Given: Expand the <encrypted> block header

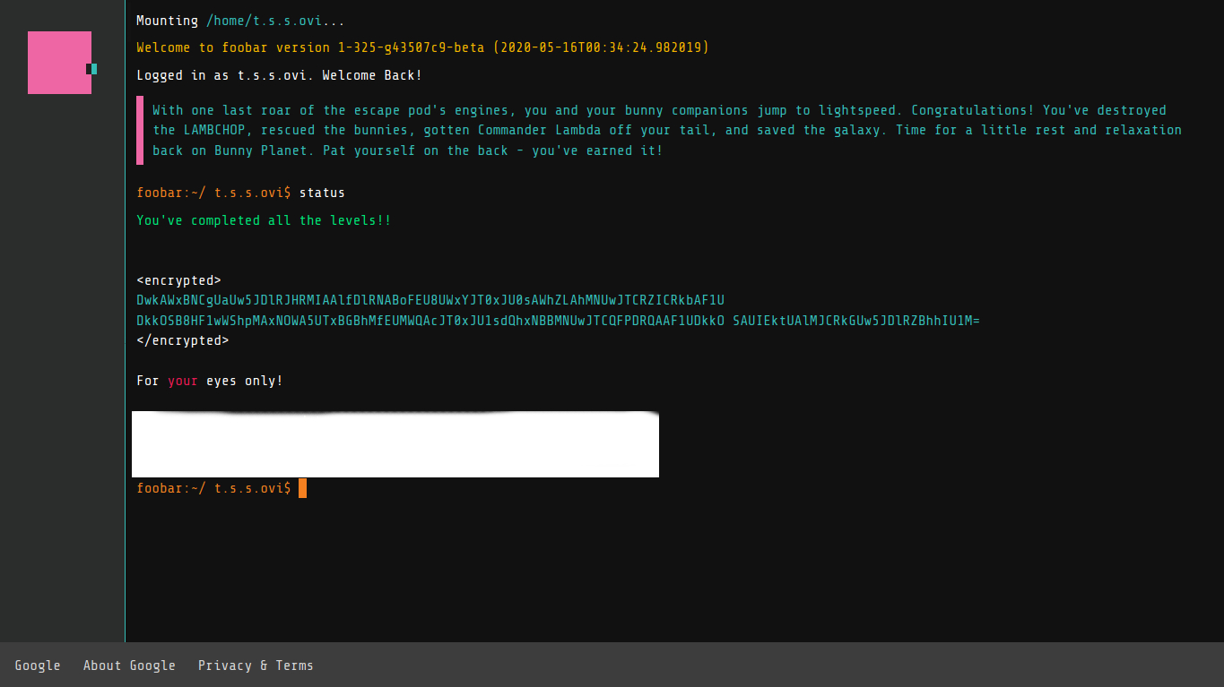Looking at the screenshot, I should point(178,280).
